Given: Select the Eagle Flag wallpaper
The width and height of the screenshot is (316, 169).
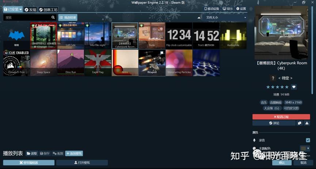Looking at the screenshot, I should [98, 63].
